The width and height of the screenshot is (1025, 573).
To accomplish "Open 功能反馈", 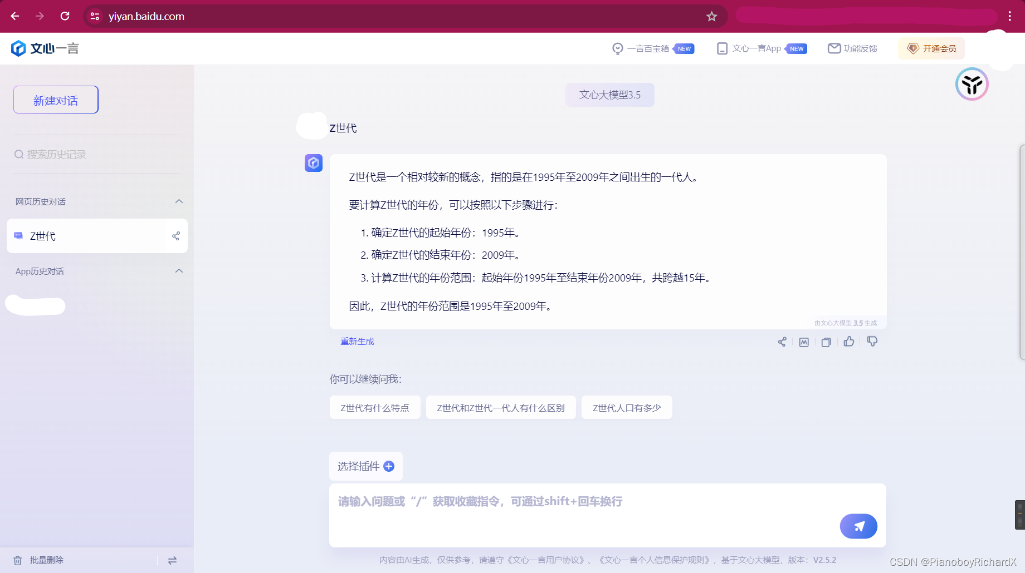I will (x=852, y=48).
